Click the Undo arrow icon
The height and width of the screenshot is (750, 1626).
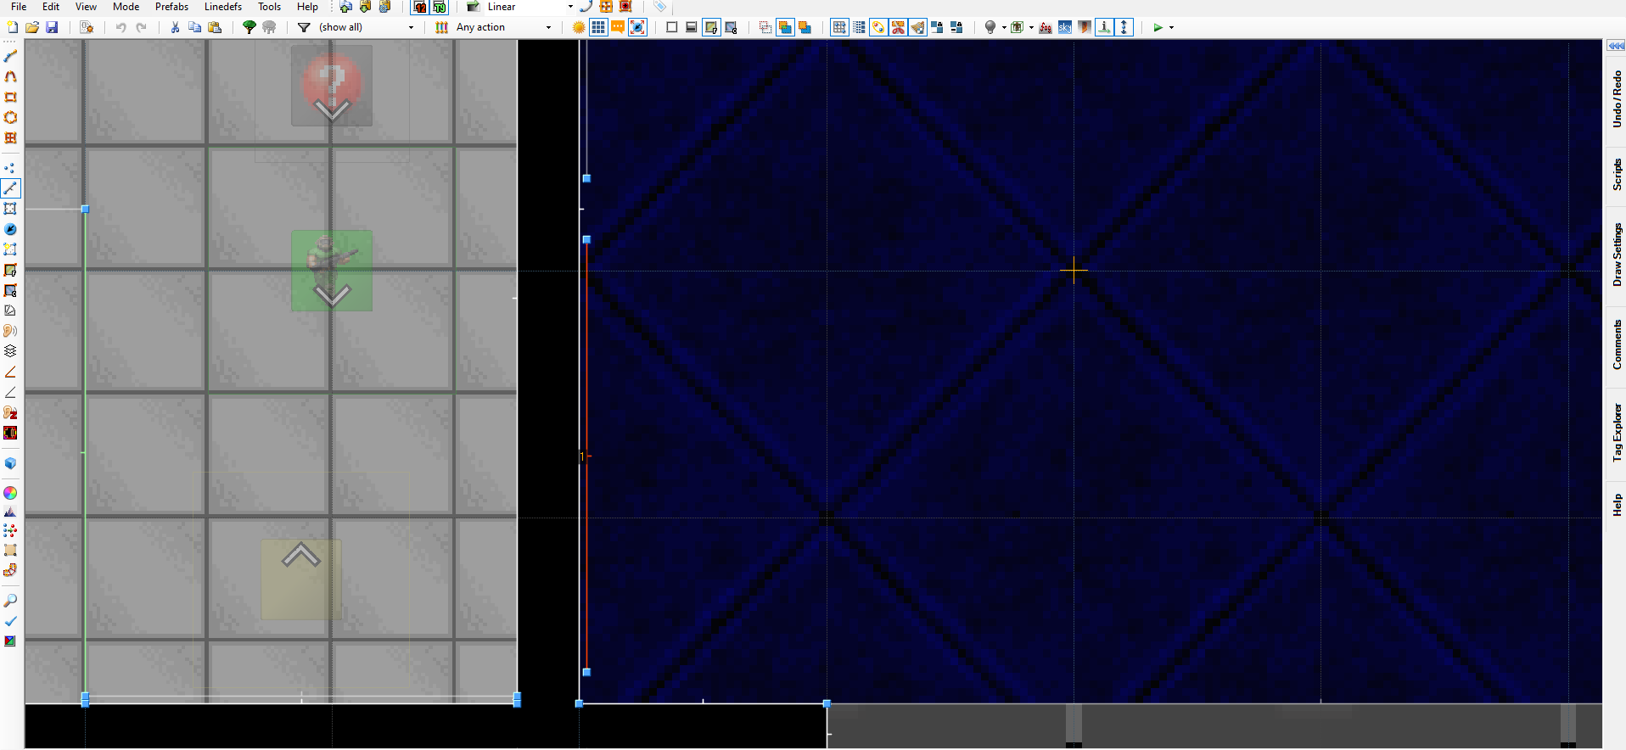tap(121, 27)
